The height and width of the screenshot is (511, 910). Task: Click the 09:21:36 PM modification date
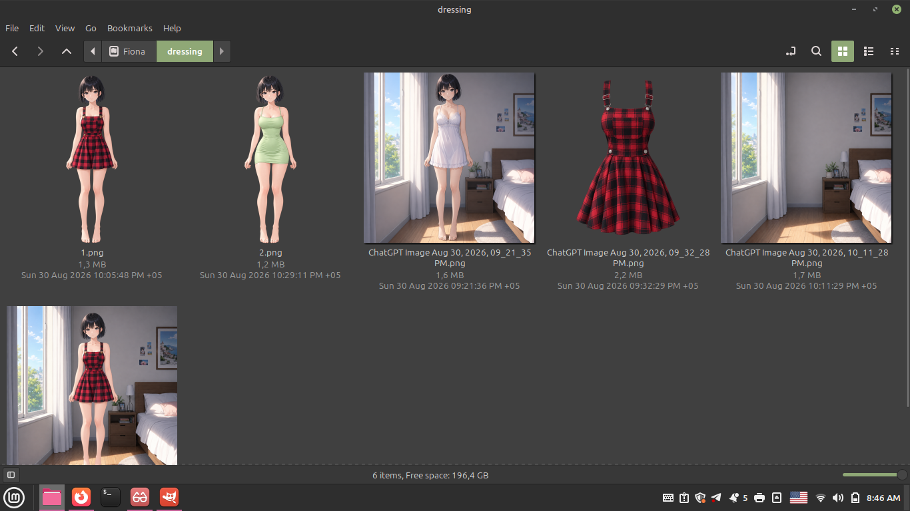(x=449, y=285)
